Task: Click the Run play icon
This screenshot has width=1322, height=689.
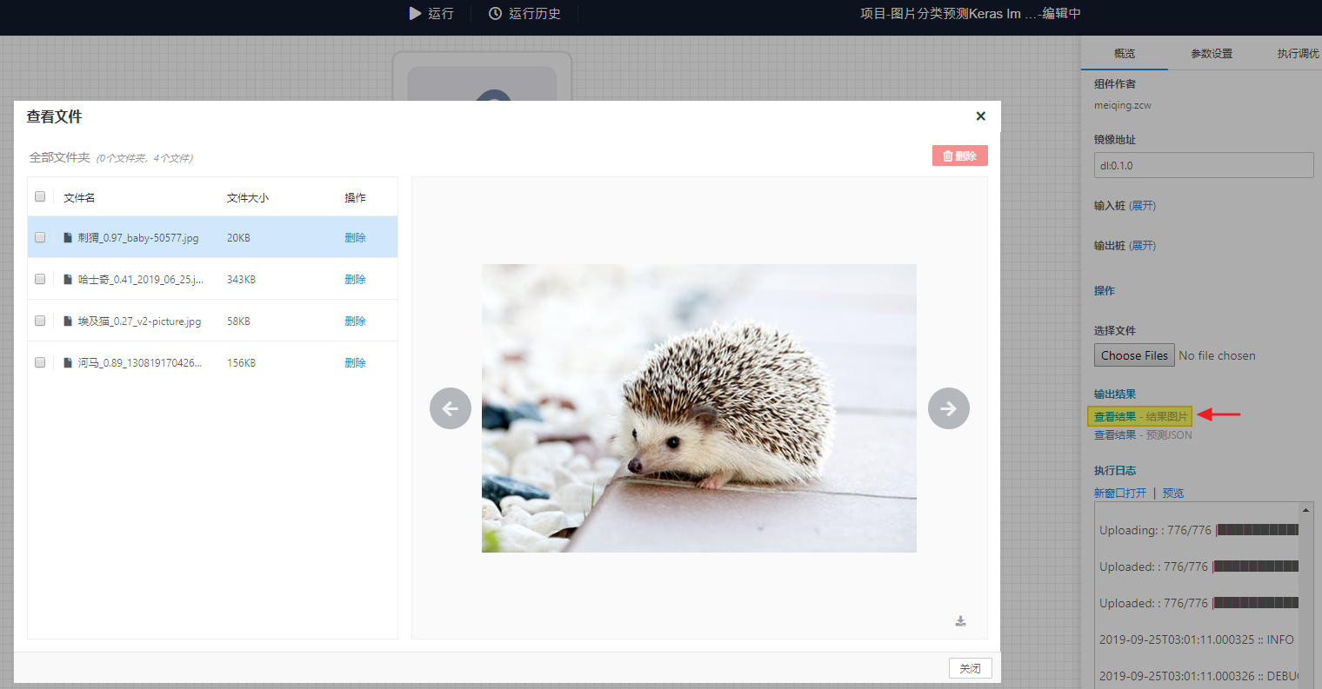Action: click(415, 13)
